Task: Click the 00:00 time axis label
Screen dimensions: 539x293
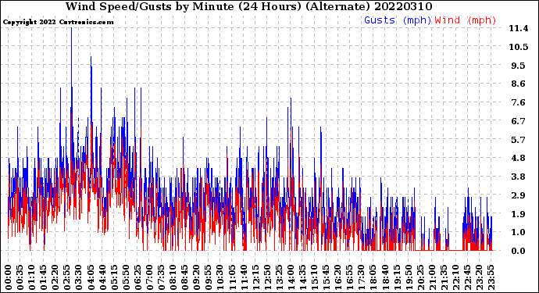Action: (x=9, y=277)
